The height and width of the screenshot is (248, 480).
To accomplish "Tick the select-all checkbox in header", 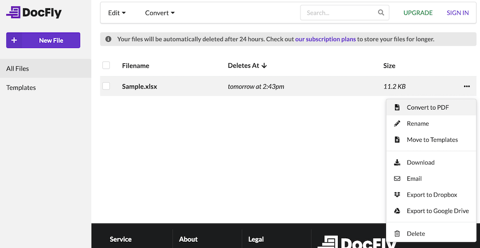I will pos(106,65).
